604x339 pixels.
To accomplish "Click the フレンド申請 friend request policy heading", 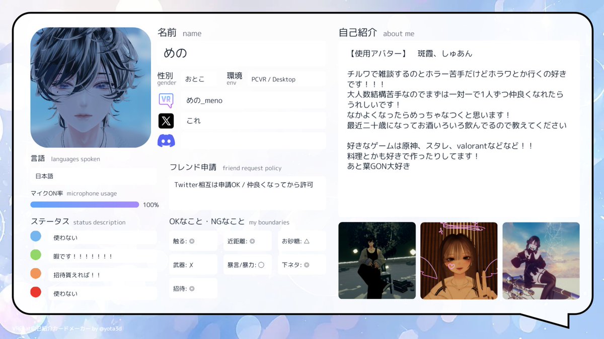I will (225, 168).
